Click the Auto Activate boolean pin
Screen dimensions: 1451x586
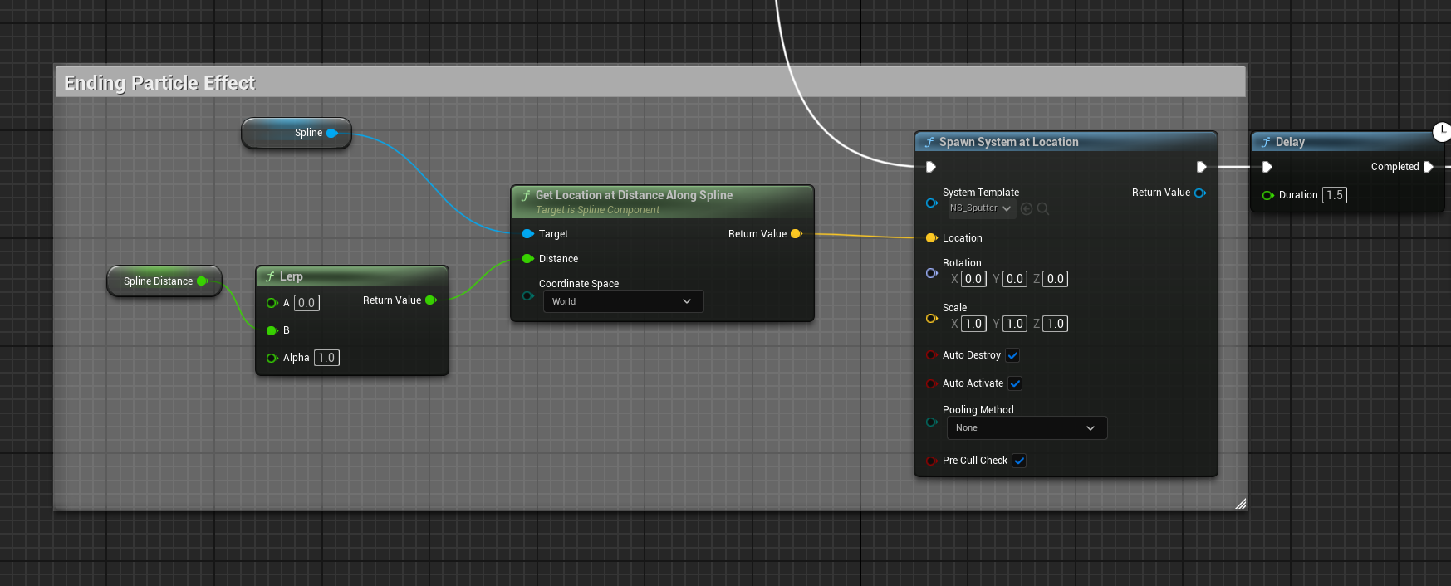click(x=931, y=383)
